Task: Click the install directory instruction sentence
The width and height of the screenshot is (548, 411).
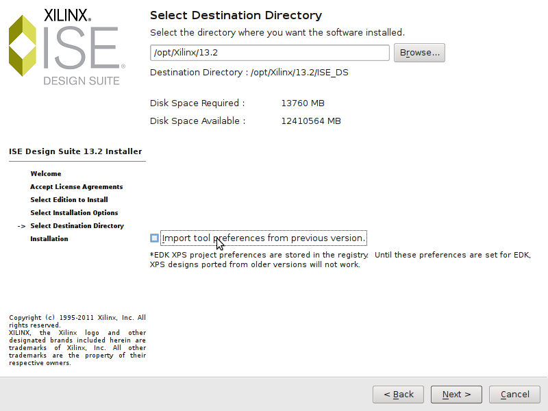Action: tap(277, 32)
